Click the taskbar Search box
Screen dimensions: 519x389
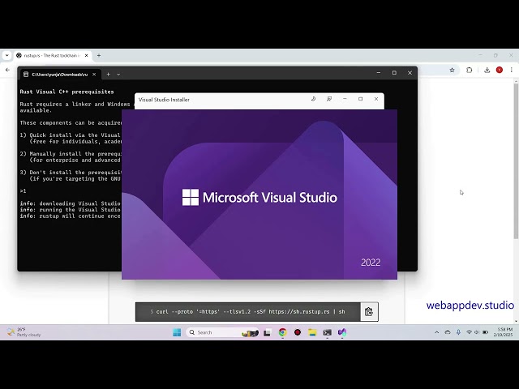tap(222, 332)
